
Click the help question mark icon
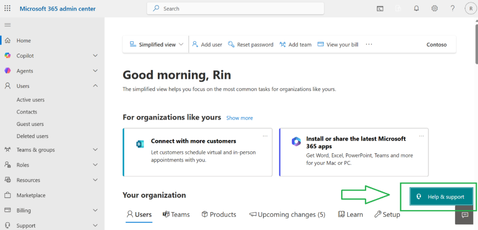point(452,9)
